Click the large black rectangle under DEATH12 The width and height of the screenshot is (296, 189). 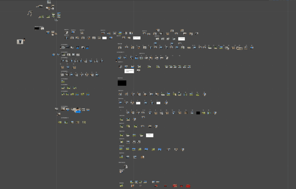122,83
